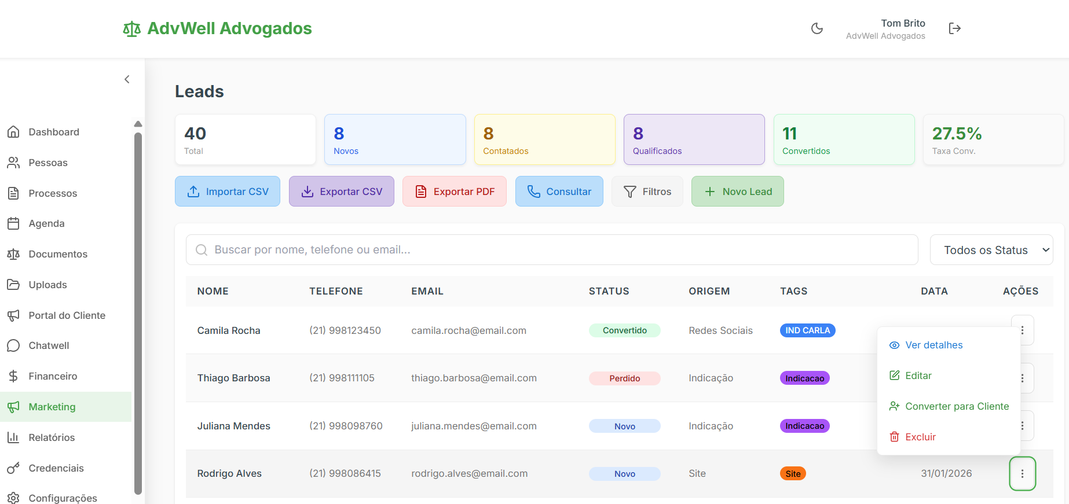This screenshot has height=504, width=1069.
Task: Toggle dark mode moon icon
Action: [817, 28]
